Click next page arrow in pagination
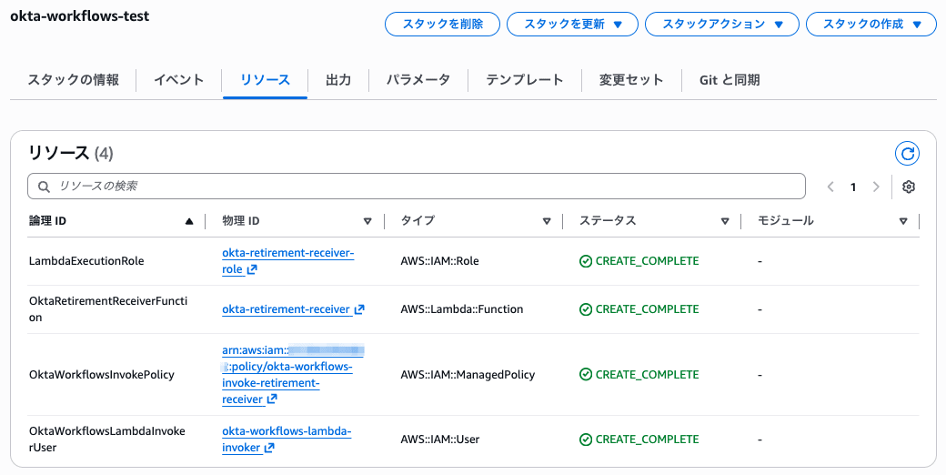The width and height of the screenshot is (946, 475). (876, 187)
